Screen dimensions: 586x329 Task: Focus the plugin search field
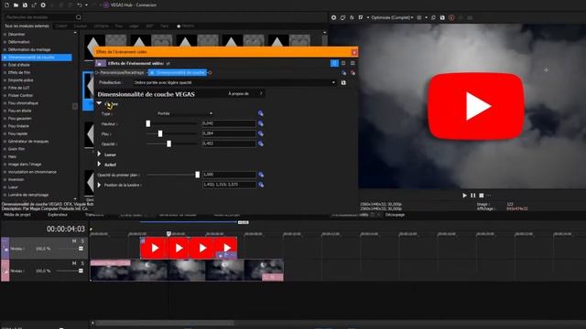pos(39,17)
